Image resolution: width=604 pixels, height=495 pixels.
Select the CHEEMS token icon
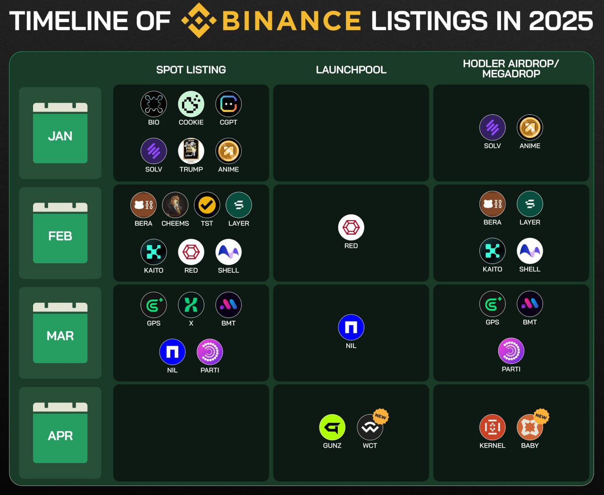[175, 205]
